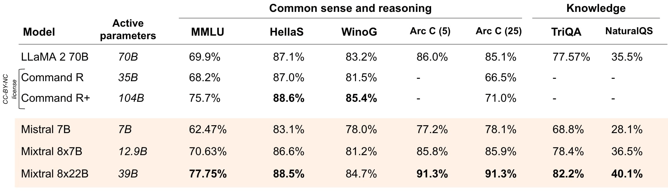Viewport: 668px width, 196px height.
Task: Select the HellaS column header
Action: [286, 32]
